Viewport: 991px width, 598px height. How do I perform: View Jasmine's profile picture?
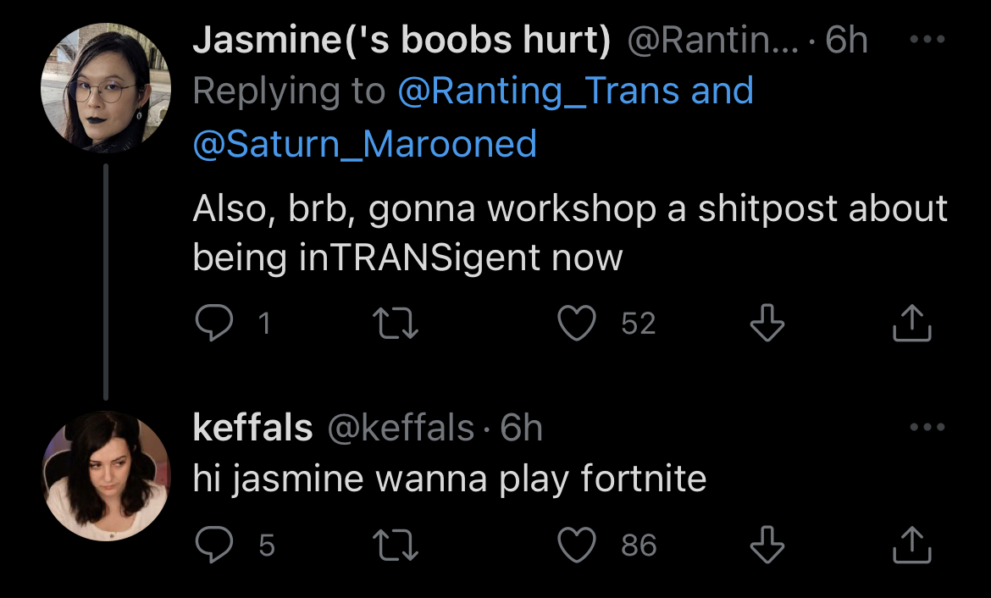tap(106, 88)
